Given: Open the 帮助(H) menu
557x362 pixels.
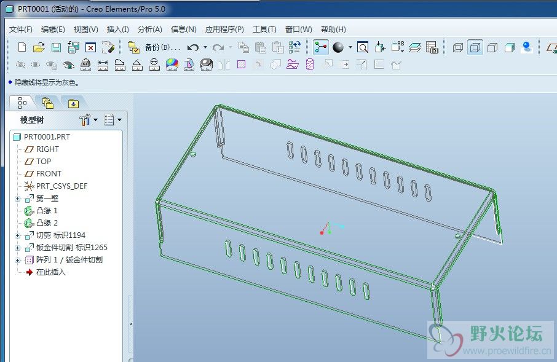Looking at the screenshot, I should [333, 29].
